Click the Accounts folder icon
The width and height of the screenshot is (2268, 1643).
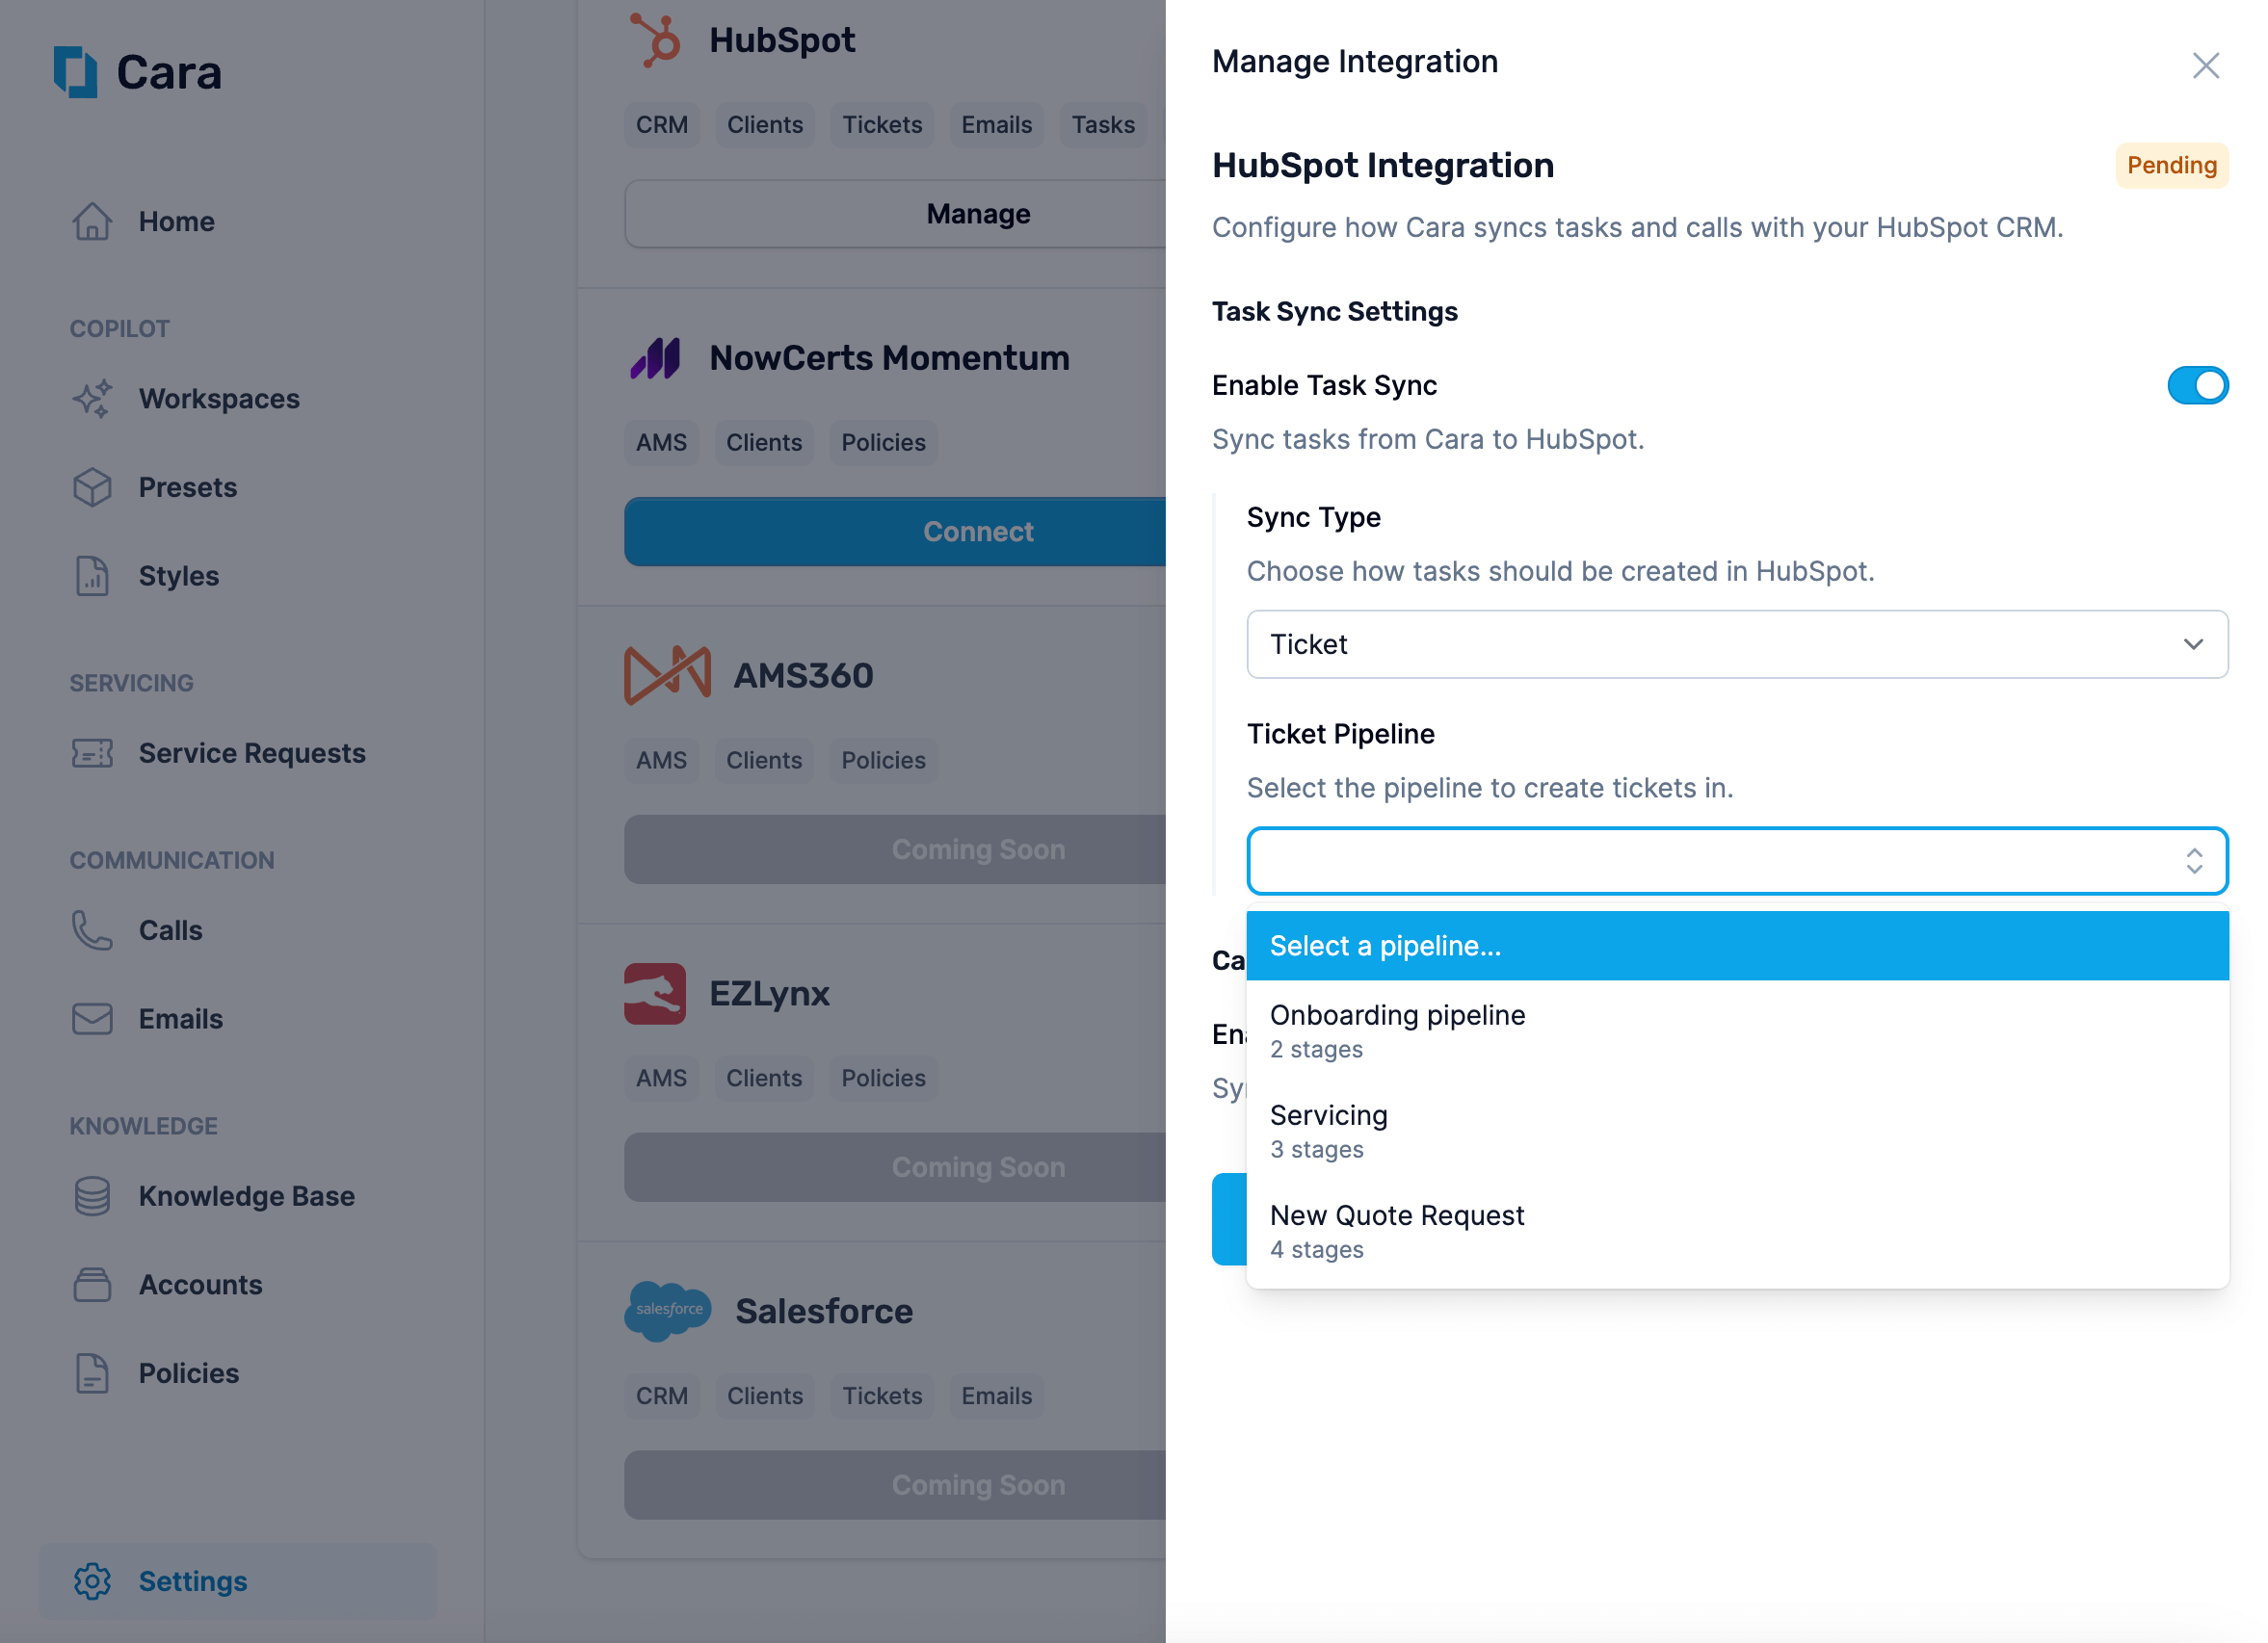pos(92,1284)
